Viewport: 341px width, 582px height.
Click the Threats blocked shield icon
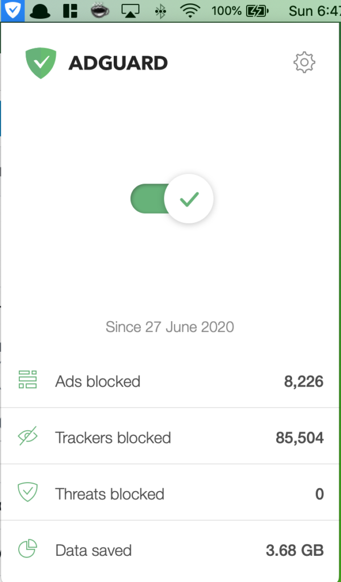click(28, 492)
